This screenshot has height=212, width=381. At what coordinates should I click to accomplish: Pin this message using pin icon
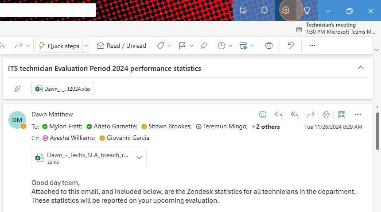coord(204,46)
